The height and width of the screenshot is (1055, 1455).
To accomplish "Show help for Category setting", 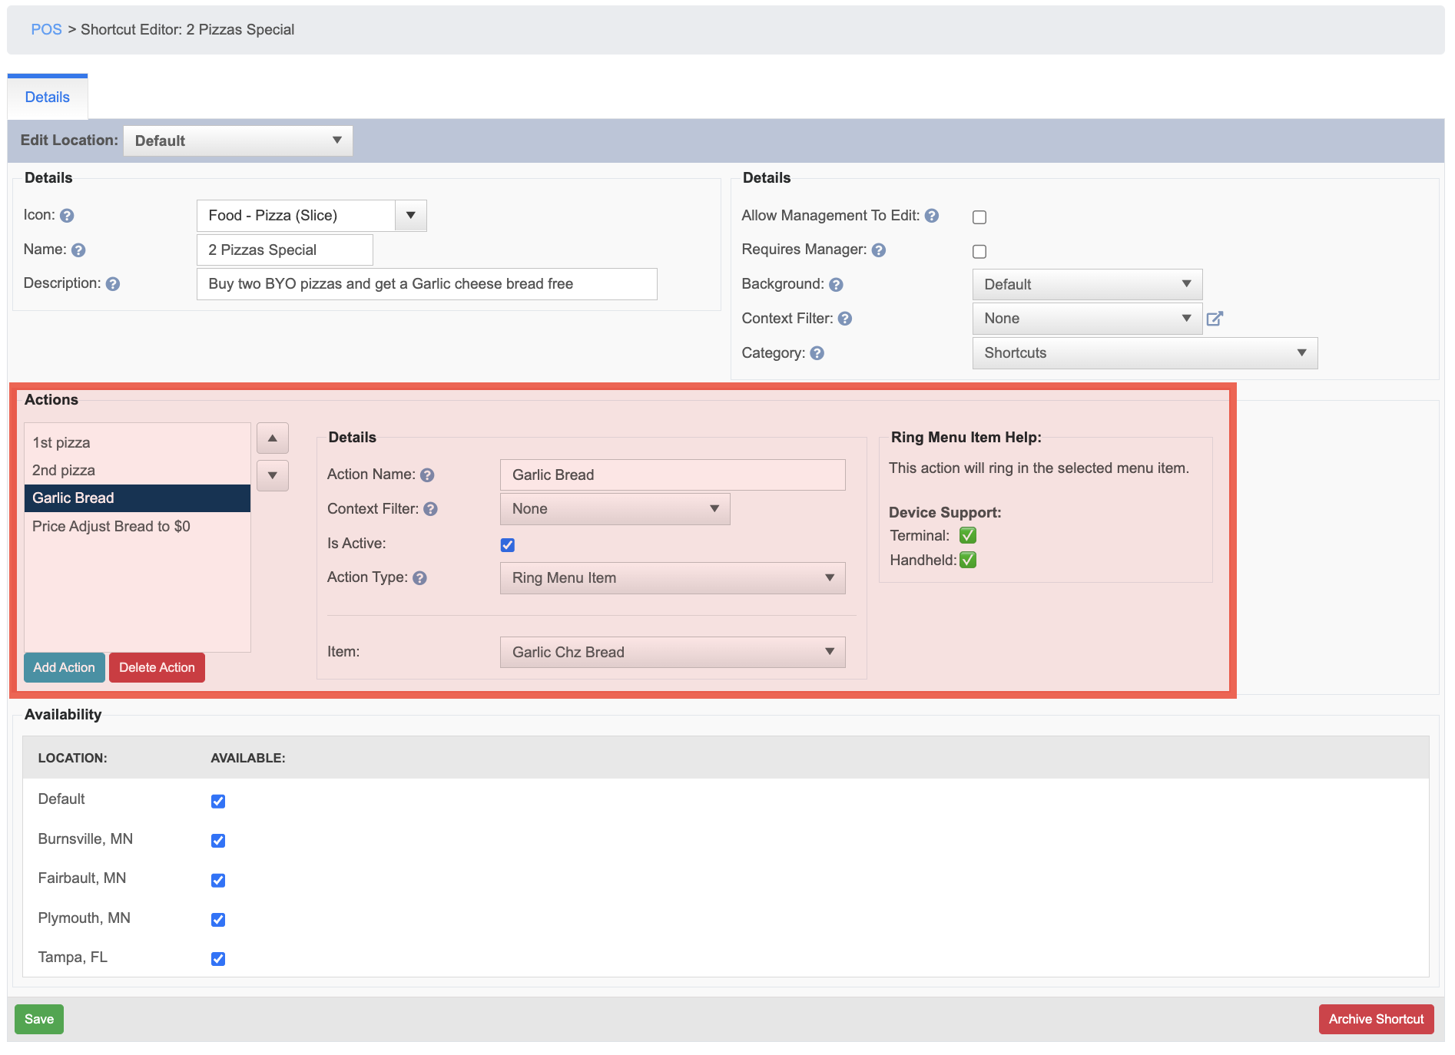I will tap(817, 353).
